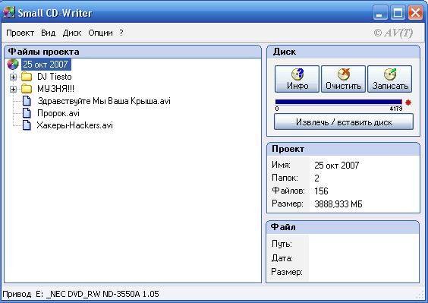Click the Записать burn disc icon button
428x303 pixels.
390,79
